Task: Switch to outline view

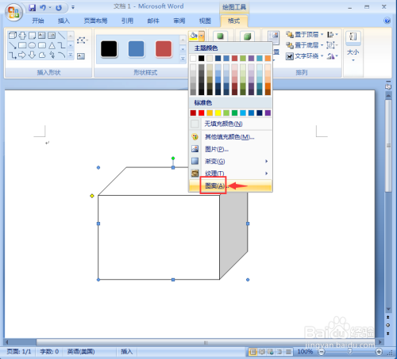Action: click(279, 352)
